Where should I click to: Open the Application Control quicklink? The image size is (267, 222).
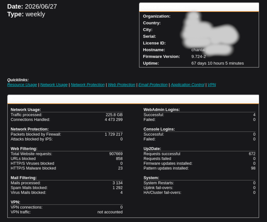click(x=187, y=85)
